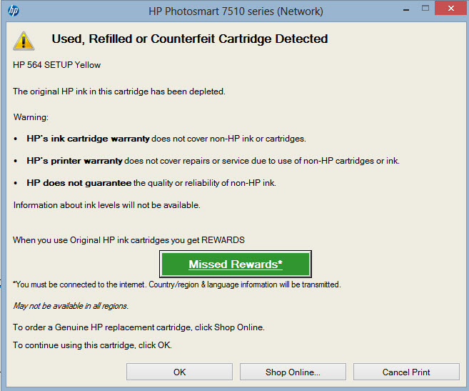Open the Missed Rewards link
This screenshot has width=469, height=391.
click(236, 264)
